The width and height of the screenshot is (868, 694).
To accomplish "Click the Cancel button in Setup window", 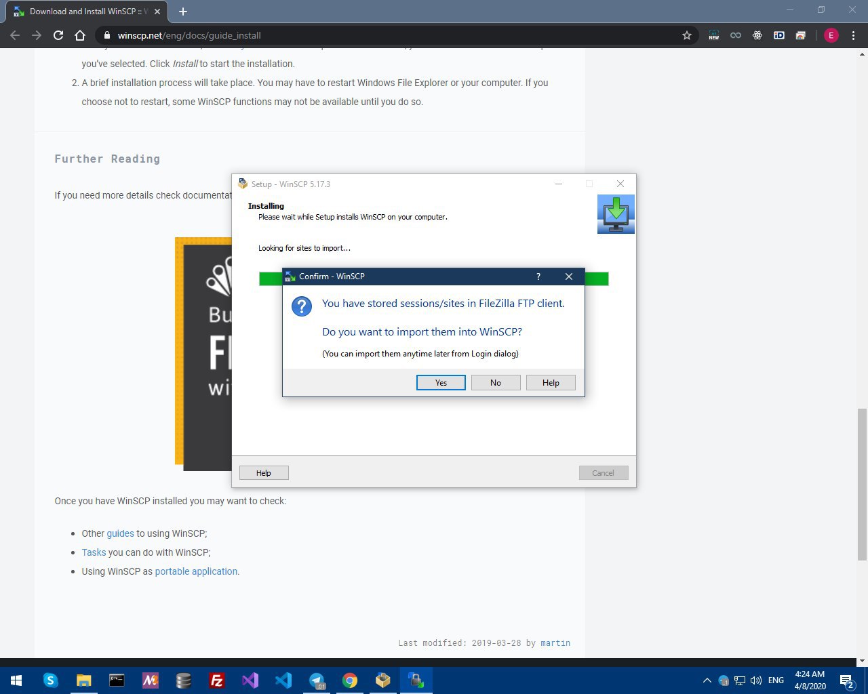I will 603,473.
